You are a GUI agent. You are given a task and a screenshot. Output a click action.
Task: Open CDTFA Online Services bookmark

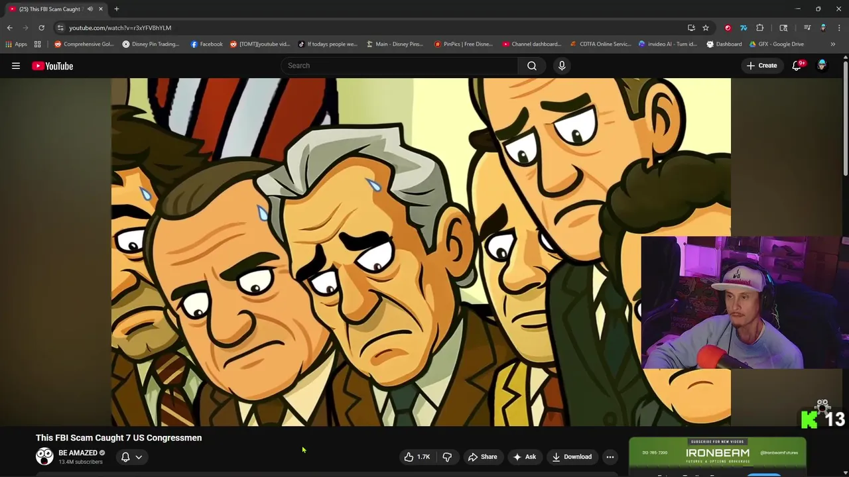click(x=600, y=44)
